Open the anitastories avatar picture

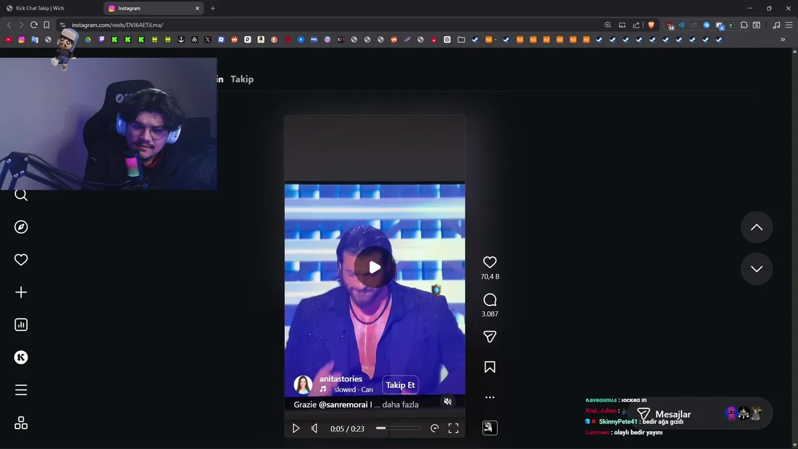coord(303,385)
